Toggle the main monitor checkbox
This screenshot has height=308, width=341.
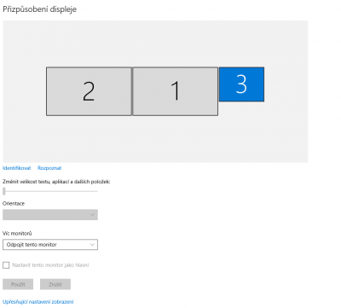tap(6, 265)
